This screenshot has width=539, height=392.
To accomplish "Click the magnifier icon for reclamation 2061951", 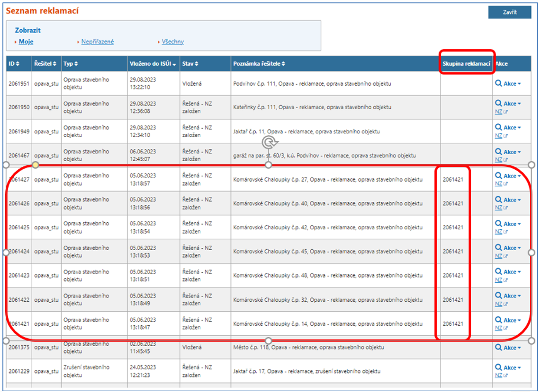I will point(498,83).
